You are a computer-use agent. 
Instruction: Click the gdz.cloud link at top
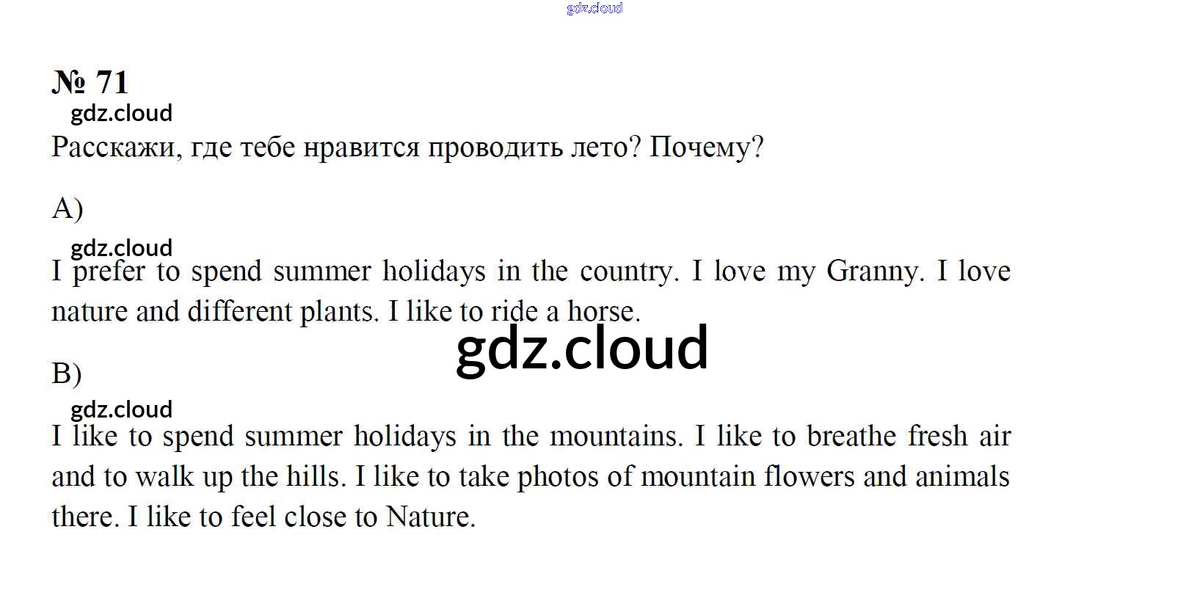click(594, 8)
